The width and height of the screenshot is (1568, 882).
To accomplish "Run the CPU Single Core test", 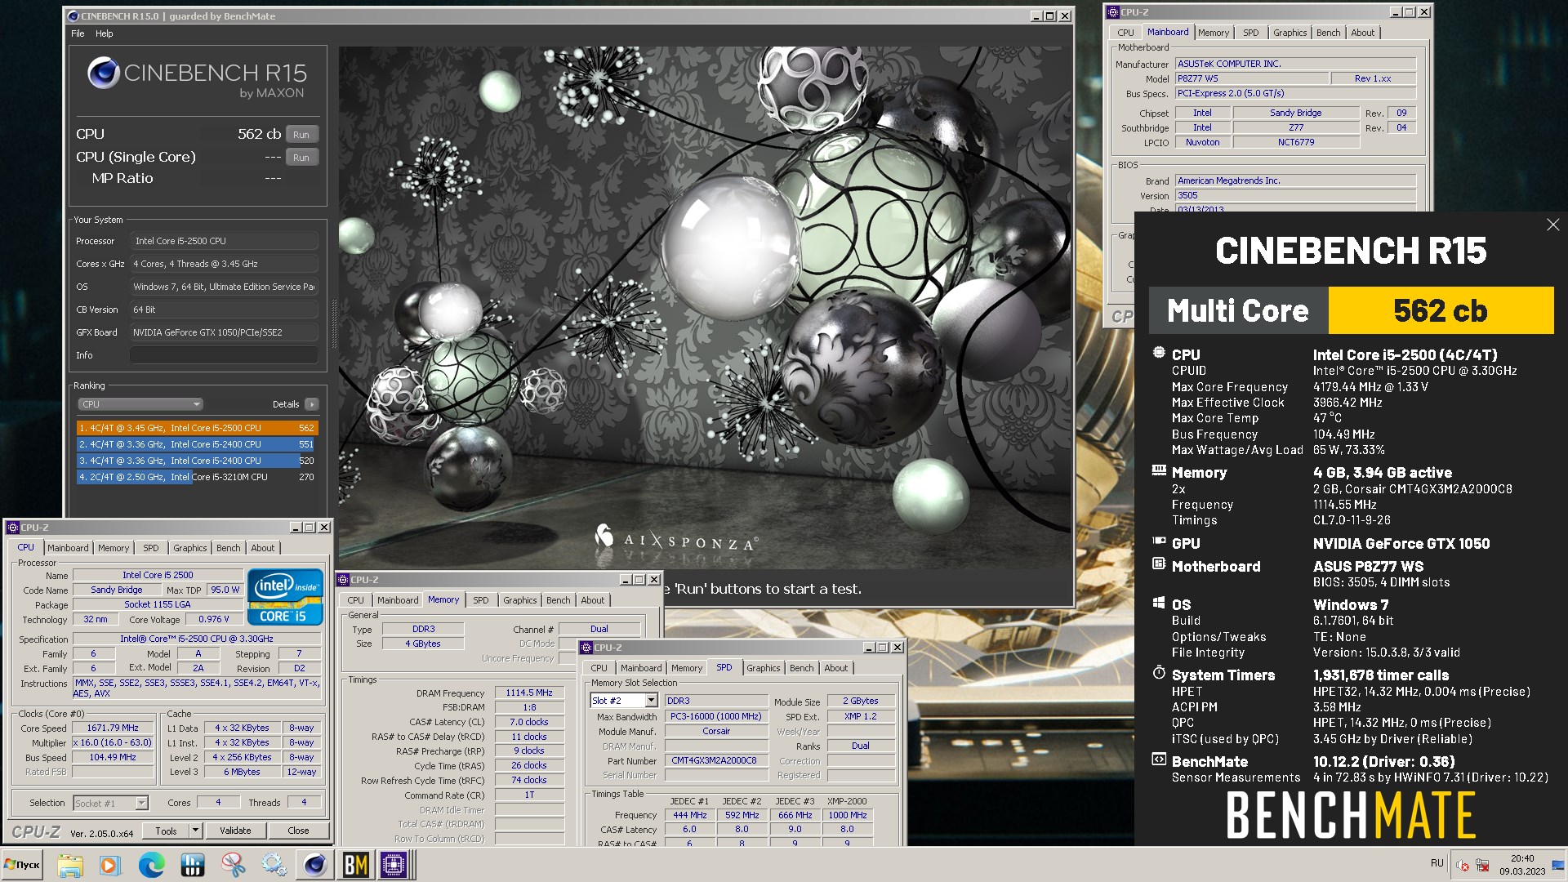I will point(301,158).
